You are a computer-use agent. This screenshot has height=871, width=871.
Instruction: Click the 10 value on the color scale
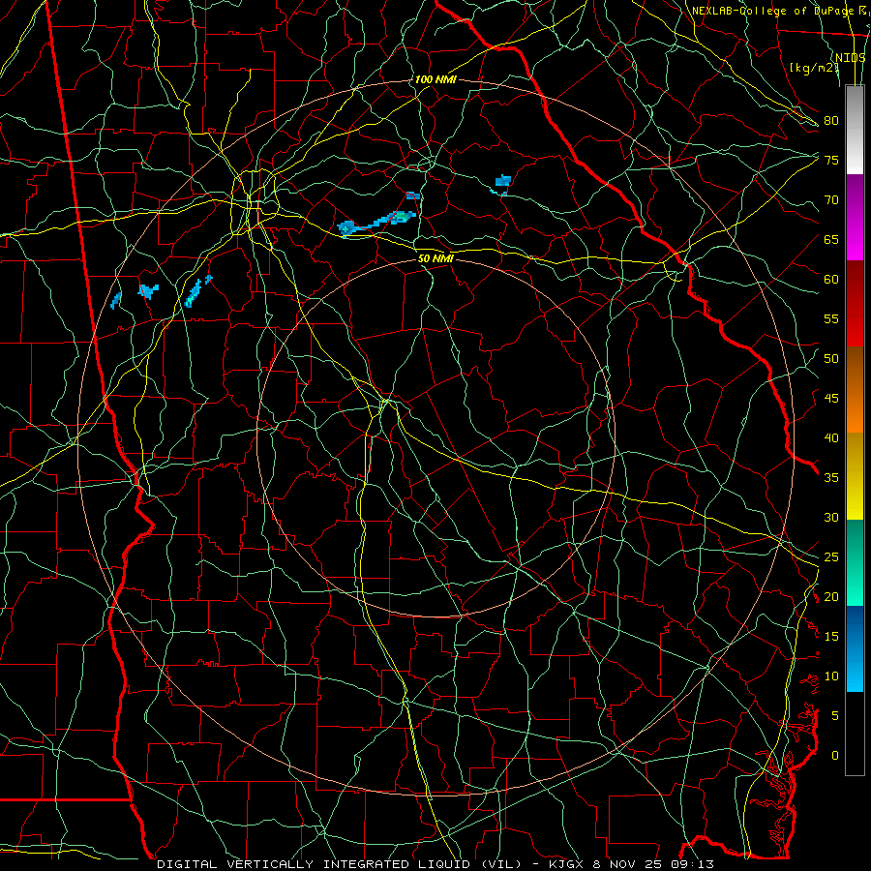(x=831, y=676)
